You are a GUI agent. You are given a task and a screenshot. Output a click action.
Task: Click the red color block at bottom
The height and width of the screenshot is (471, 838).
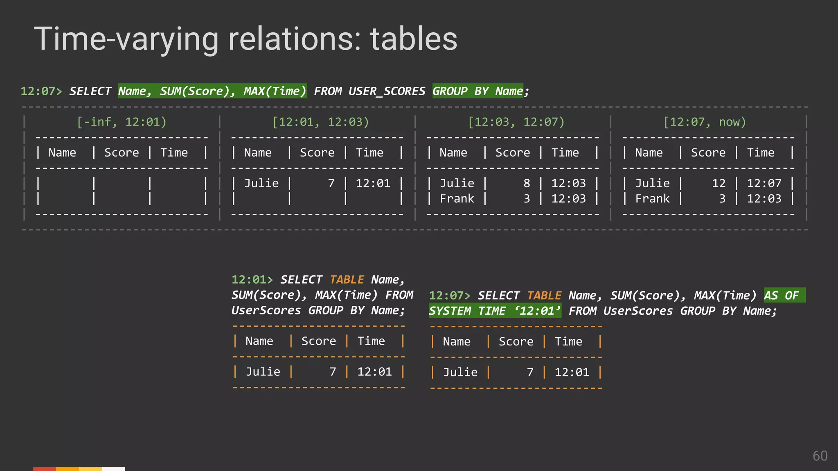pos(45,469)
